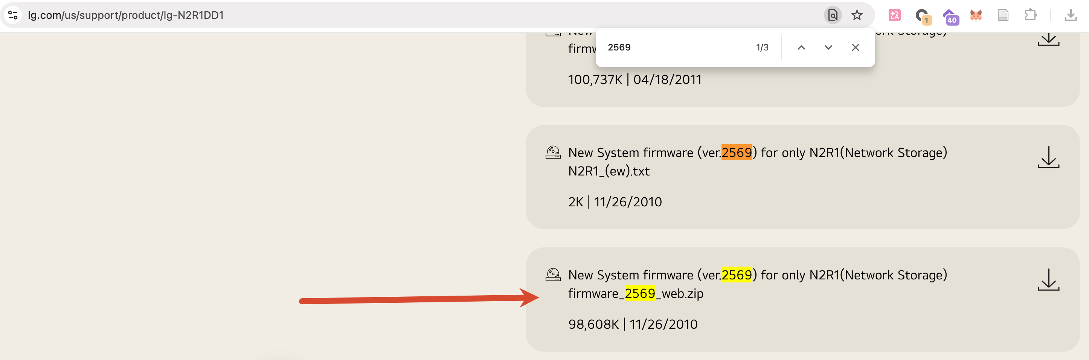Go to previous find match

(801, 47)
